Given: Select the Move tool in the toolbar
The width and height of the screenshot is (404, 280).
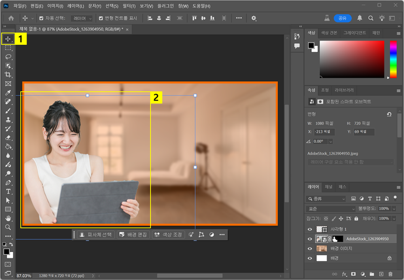Looking at the screenshot, I should [8, 39].
